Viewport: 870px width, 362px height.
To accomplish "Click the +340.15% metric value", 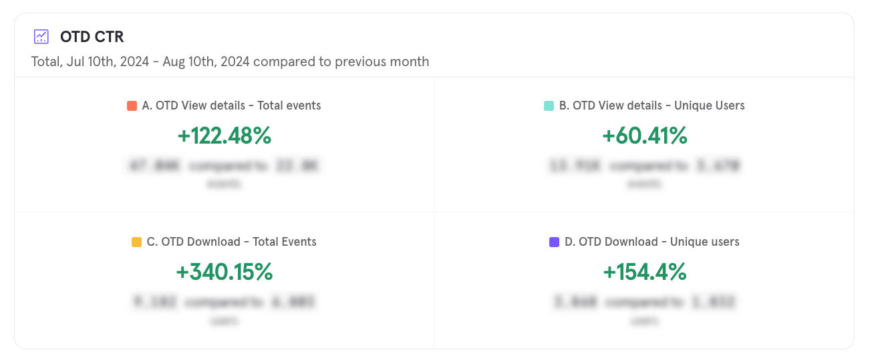I will coord(224,272).
